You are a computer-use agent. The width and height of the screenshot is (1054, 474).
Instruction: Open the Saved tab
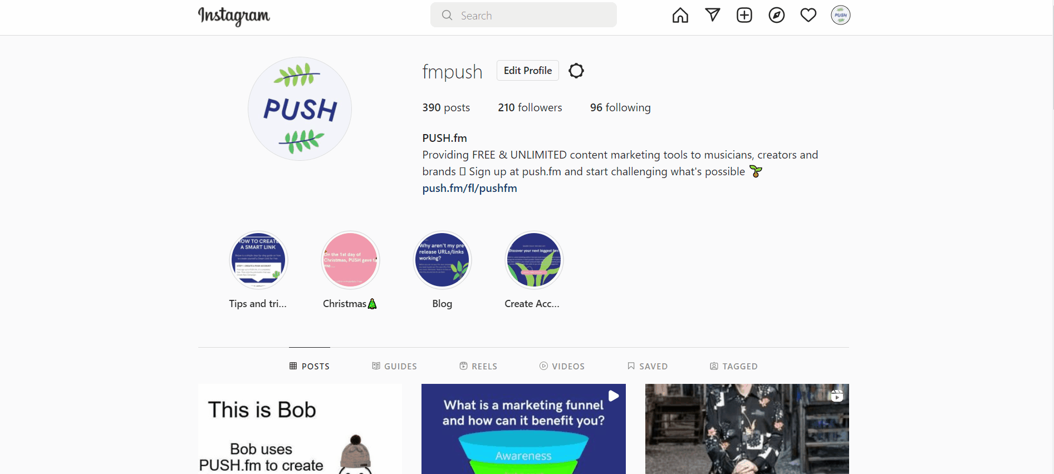pyautogui.click(x=647, y=366)
